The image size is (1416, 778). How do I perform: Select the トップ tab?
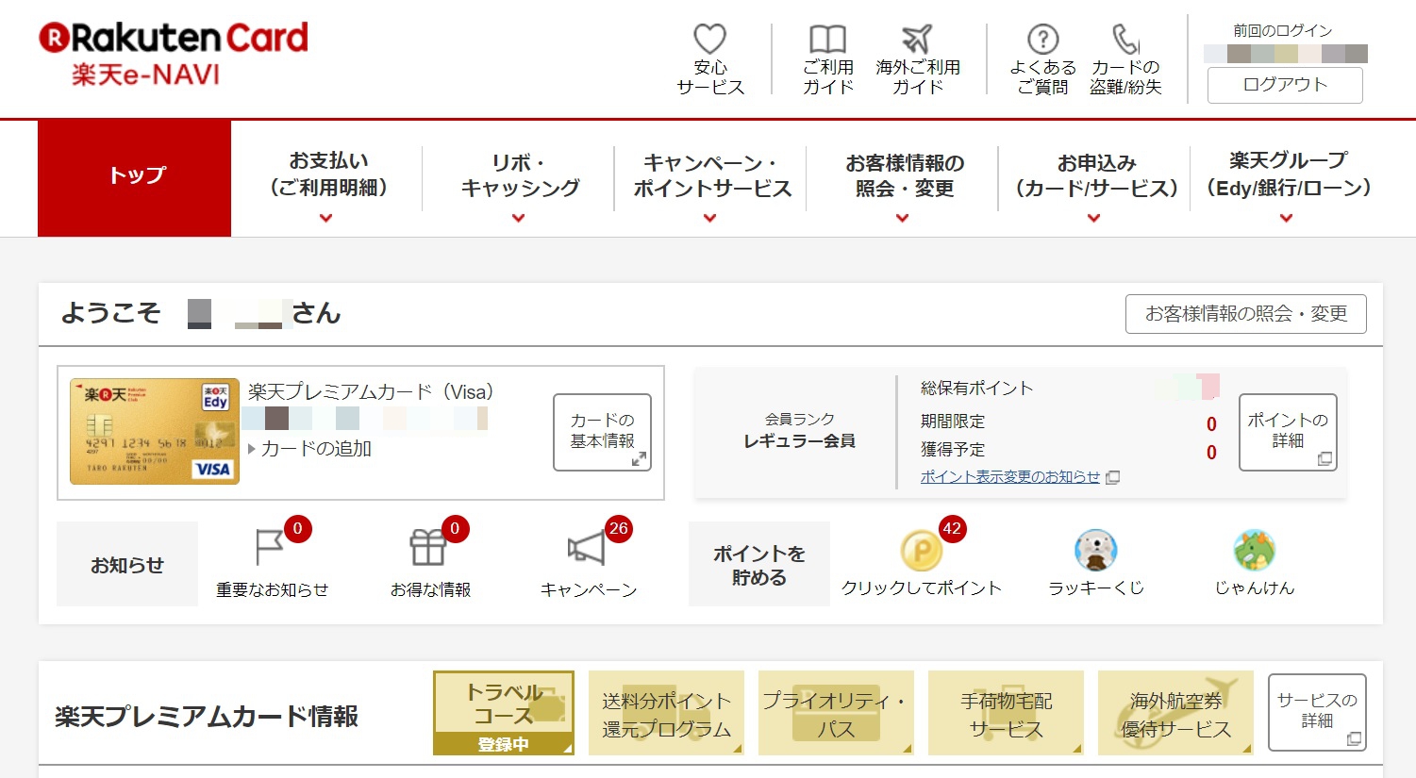pos(135,178)
